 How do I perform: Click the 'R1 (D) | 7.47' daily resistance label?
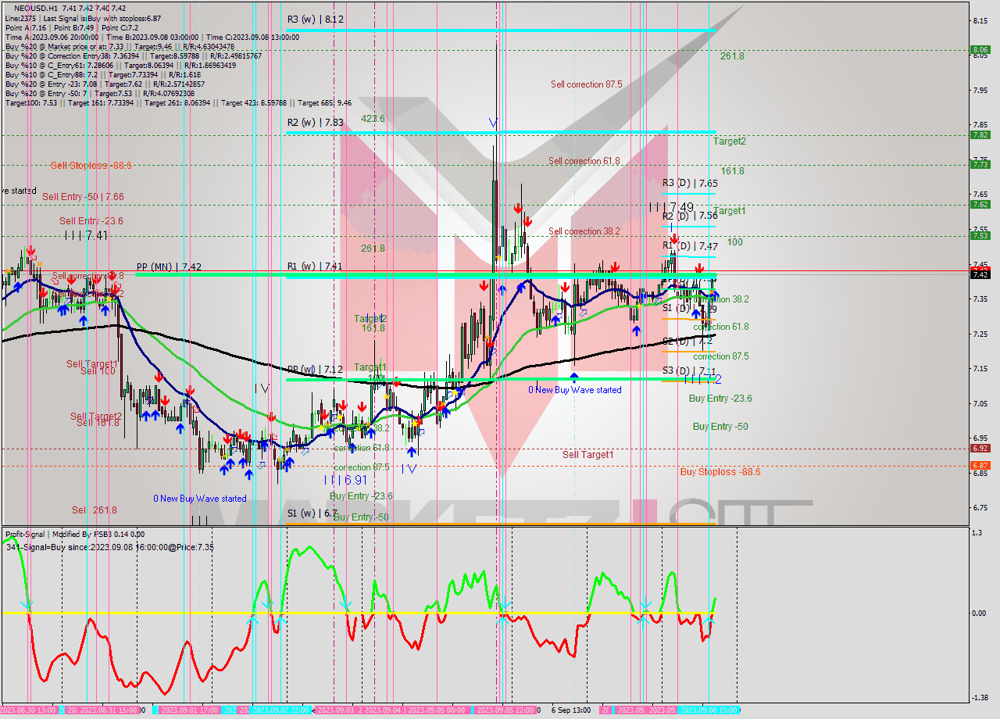pos(690,245)
